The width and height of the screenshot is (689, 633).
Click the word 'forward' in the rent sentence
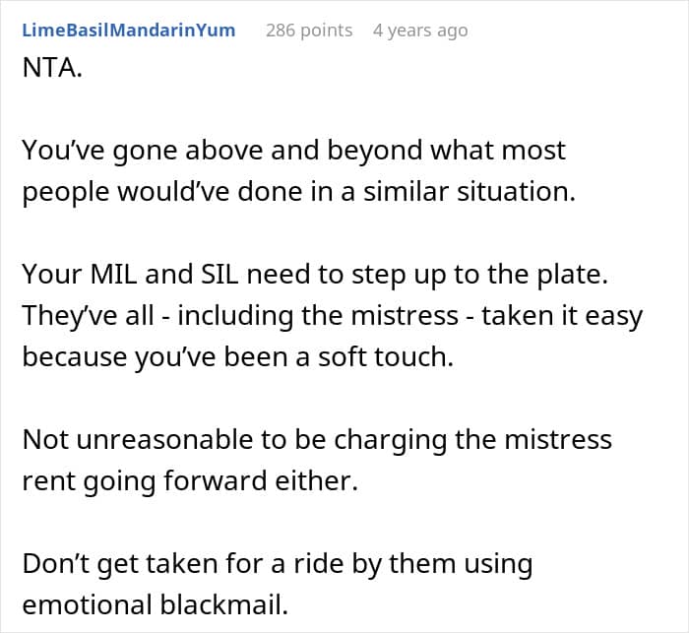[216, 481]
